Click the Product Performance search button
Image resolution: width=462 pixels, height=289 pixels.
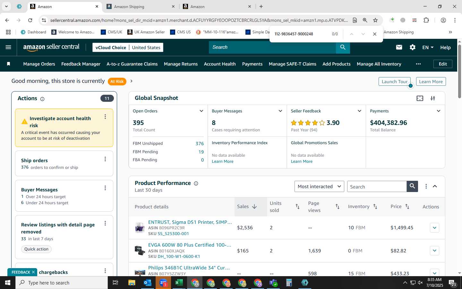point(412,186)
